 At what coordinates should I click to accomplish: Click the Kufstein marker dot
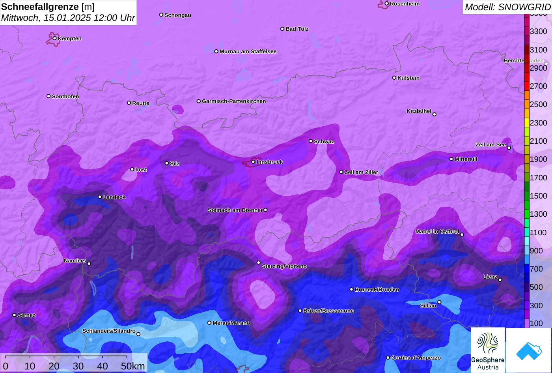(x=394, y=78)
